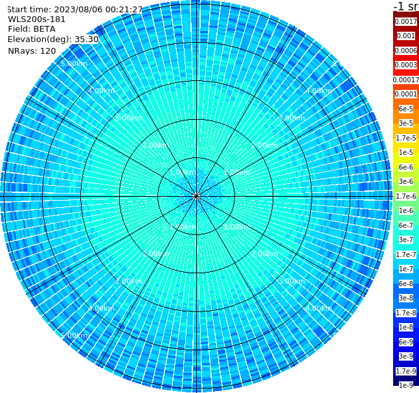The height and width of the screenshot is (393, 419).
Task: Click the 0.00017 colorbar label
Action: tap(406, 80)
